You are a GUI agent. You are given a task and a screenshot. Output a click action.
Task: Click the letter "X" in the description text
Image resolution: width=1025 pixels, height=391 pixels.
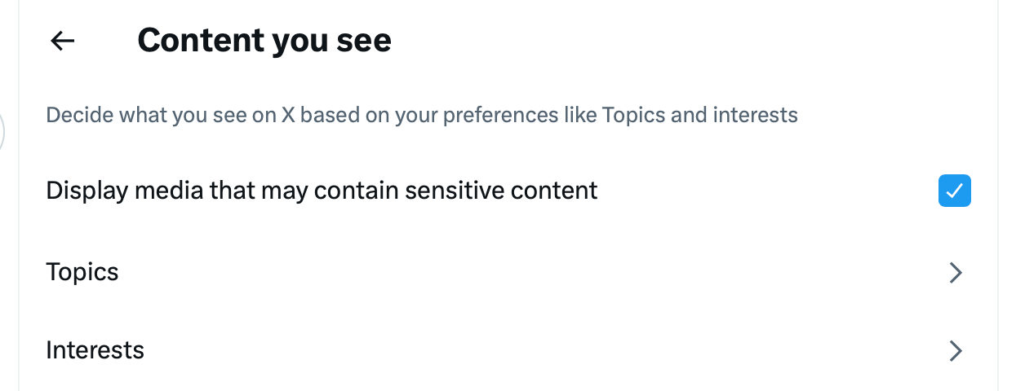[x=288, y=115]
